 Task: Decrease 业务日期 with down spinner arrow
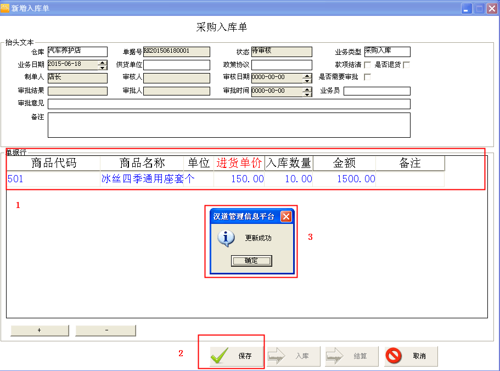click(x=102, y=68)
